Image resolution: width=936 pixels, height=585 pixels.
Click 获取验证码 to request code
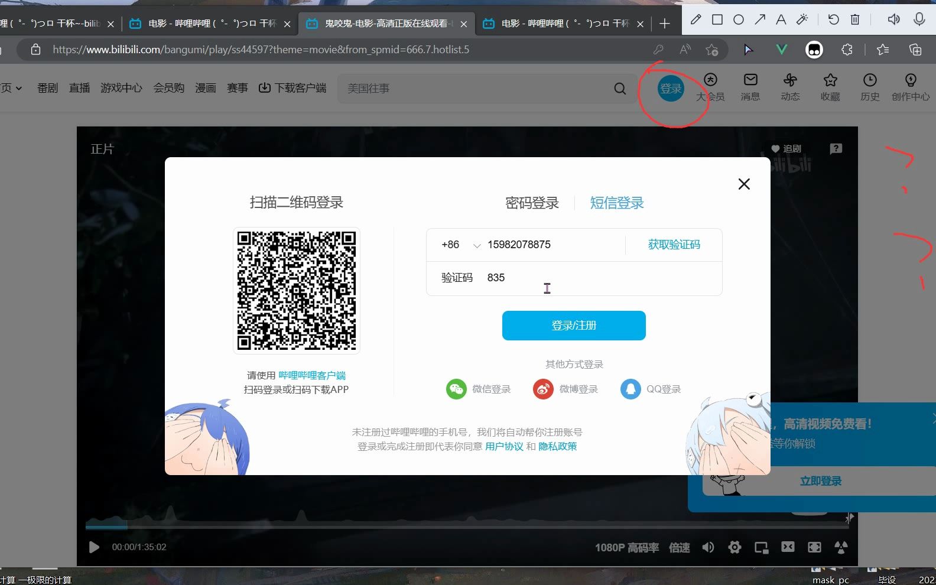[x=674, y=245]
